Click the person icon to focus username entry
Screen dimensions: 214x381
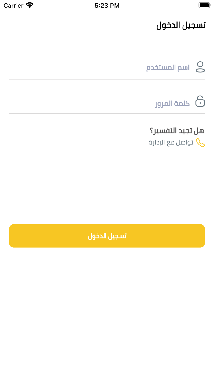click(x=201, y=67)
